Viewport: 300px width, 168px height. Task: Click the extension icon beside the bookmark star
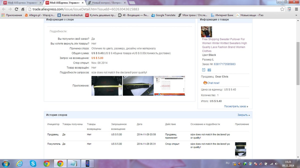tap(289, 9)
